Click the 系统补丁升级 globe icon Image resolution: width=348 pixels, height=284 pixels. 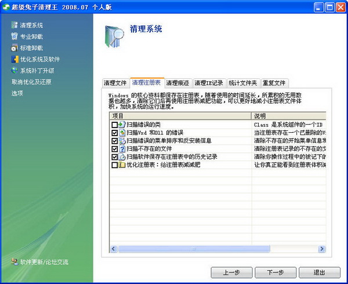pos(14,71)
